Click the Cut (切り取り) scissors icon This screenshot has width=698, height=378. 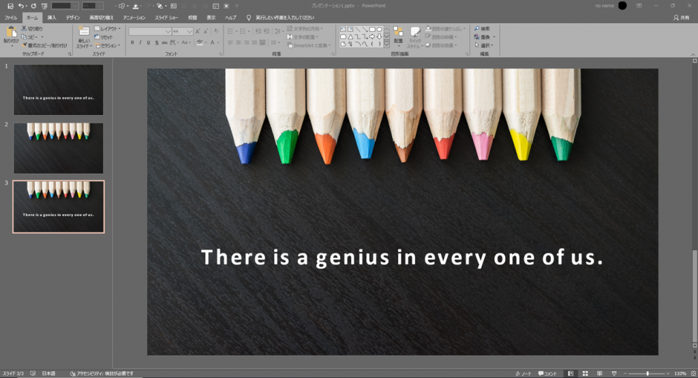point(24,29)
